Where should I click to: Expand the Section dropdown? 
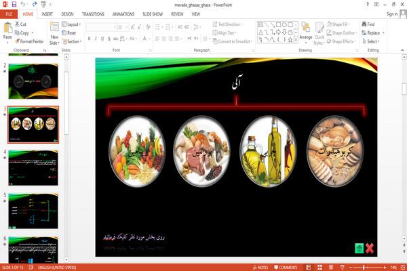[72, 41]
